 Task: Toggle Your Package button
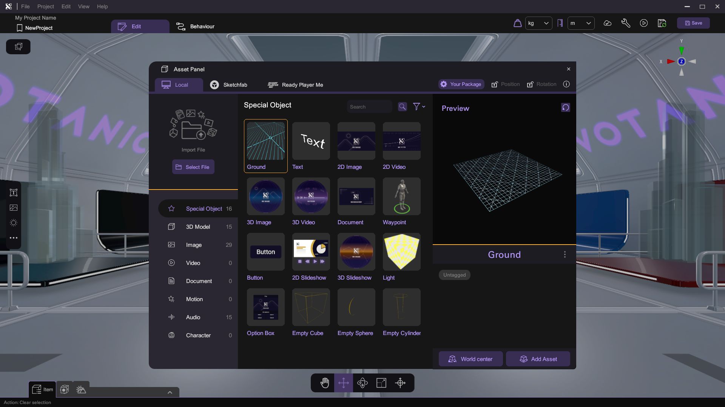(461, 84)
